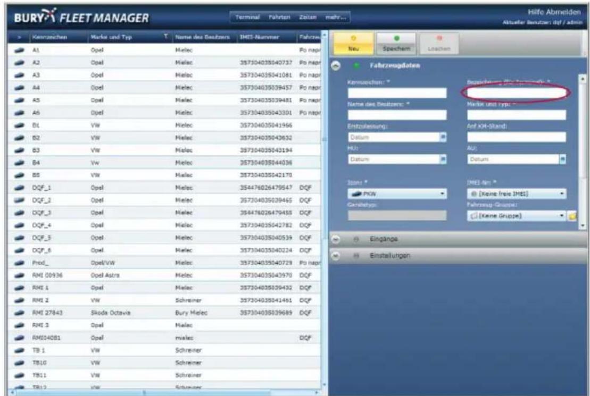590x396 pixels.
Task: Click the car icon in row RMI 27843
Action: point(19,313)
